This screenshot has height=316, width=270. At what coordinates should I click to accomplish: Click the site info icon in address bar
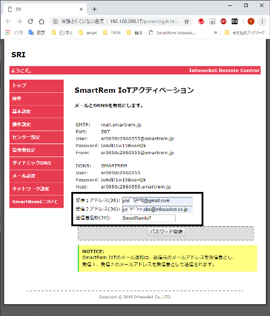point(55,21)
